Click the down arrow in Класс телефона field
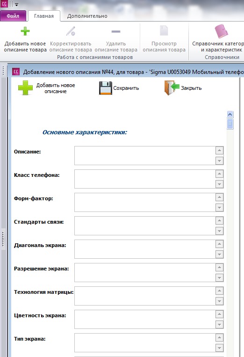This screenshot has width=244, height=357. 219,184
